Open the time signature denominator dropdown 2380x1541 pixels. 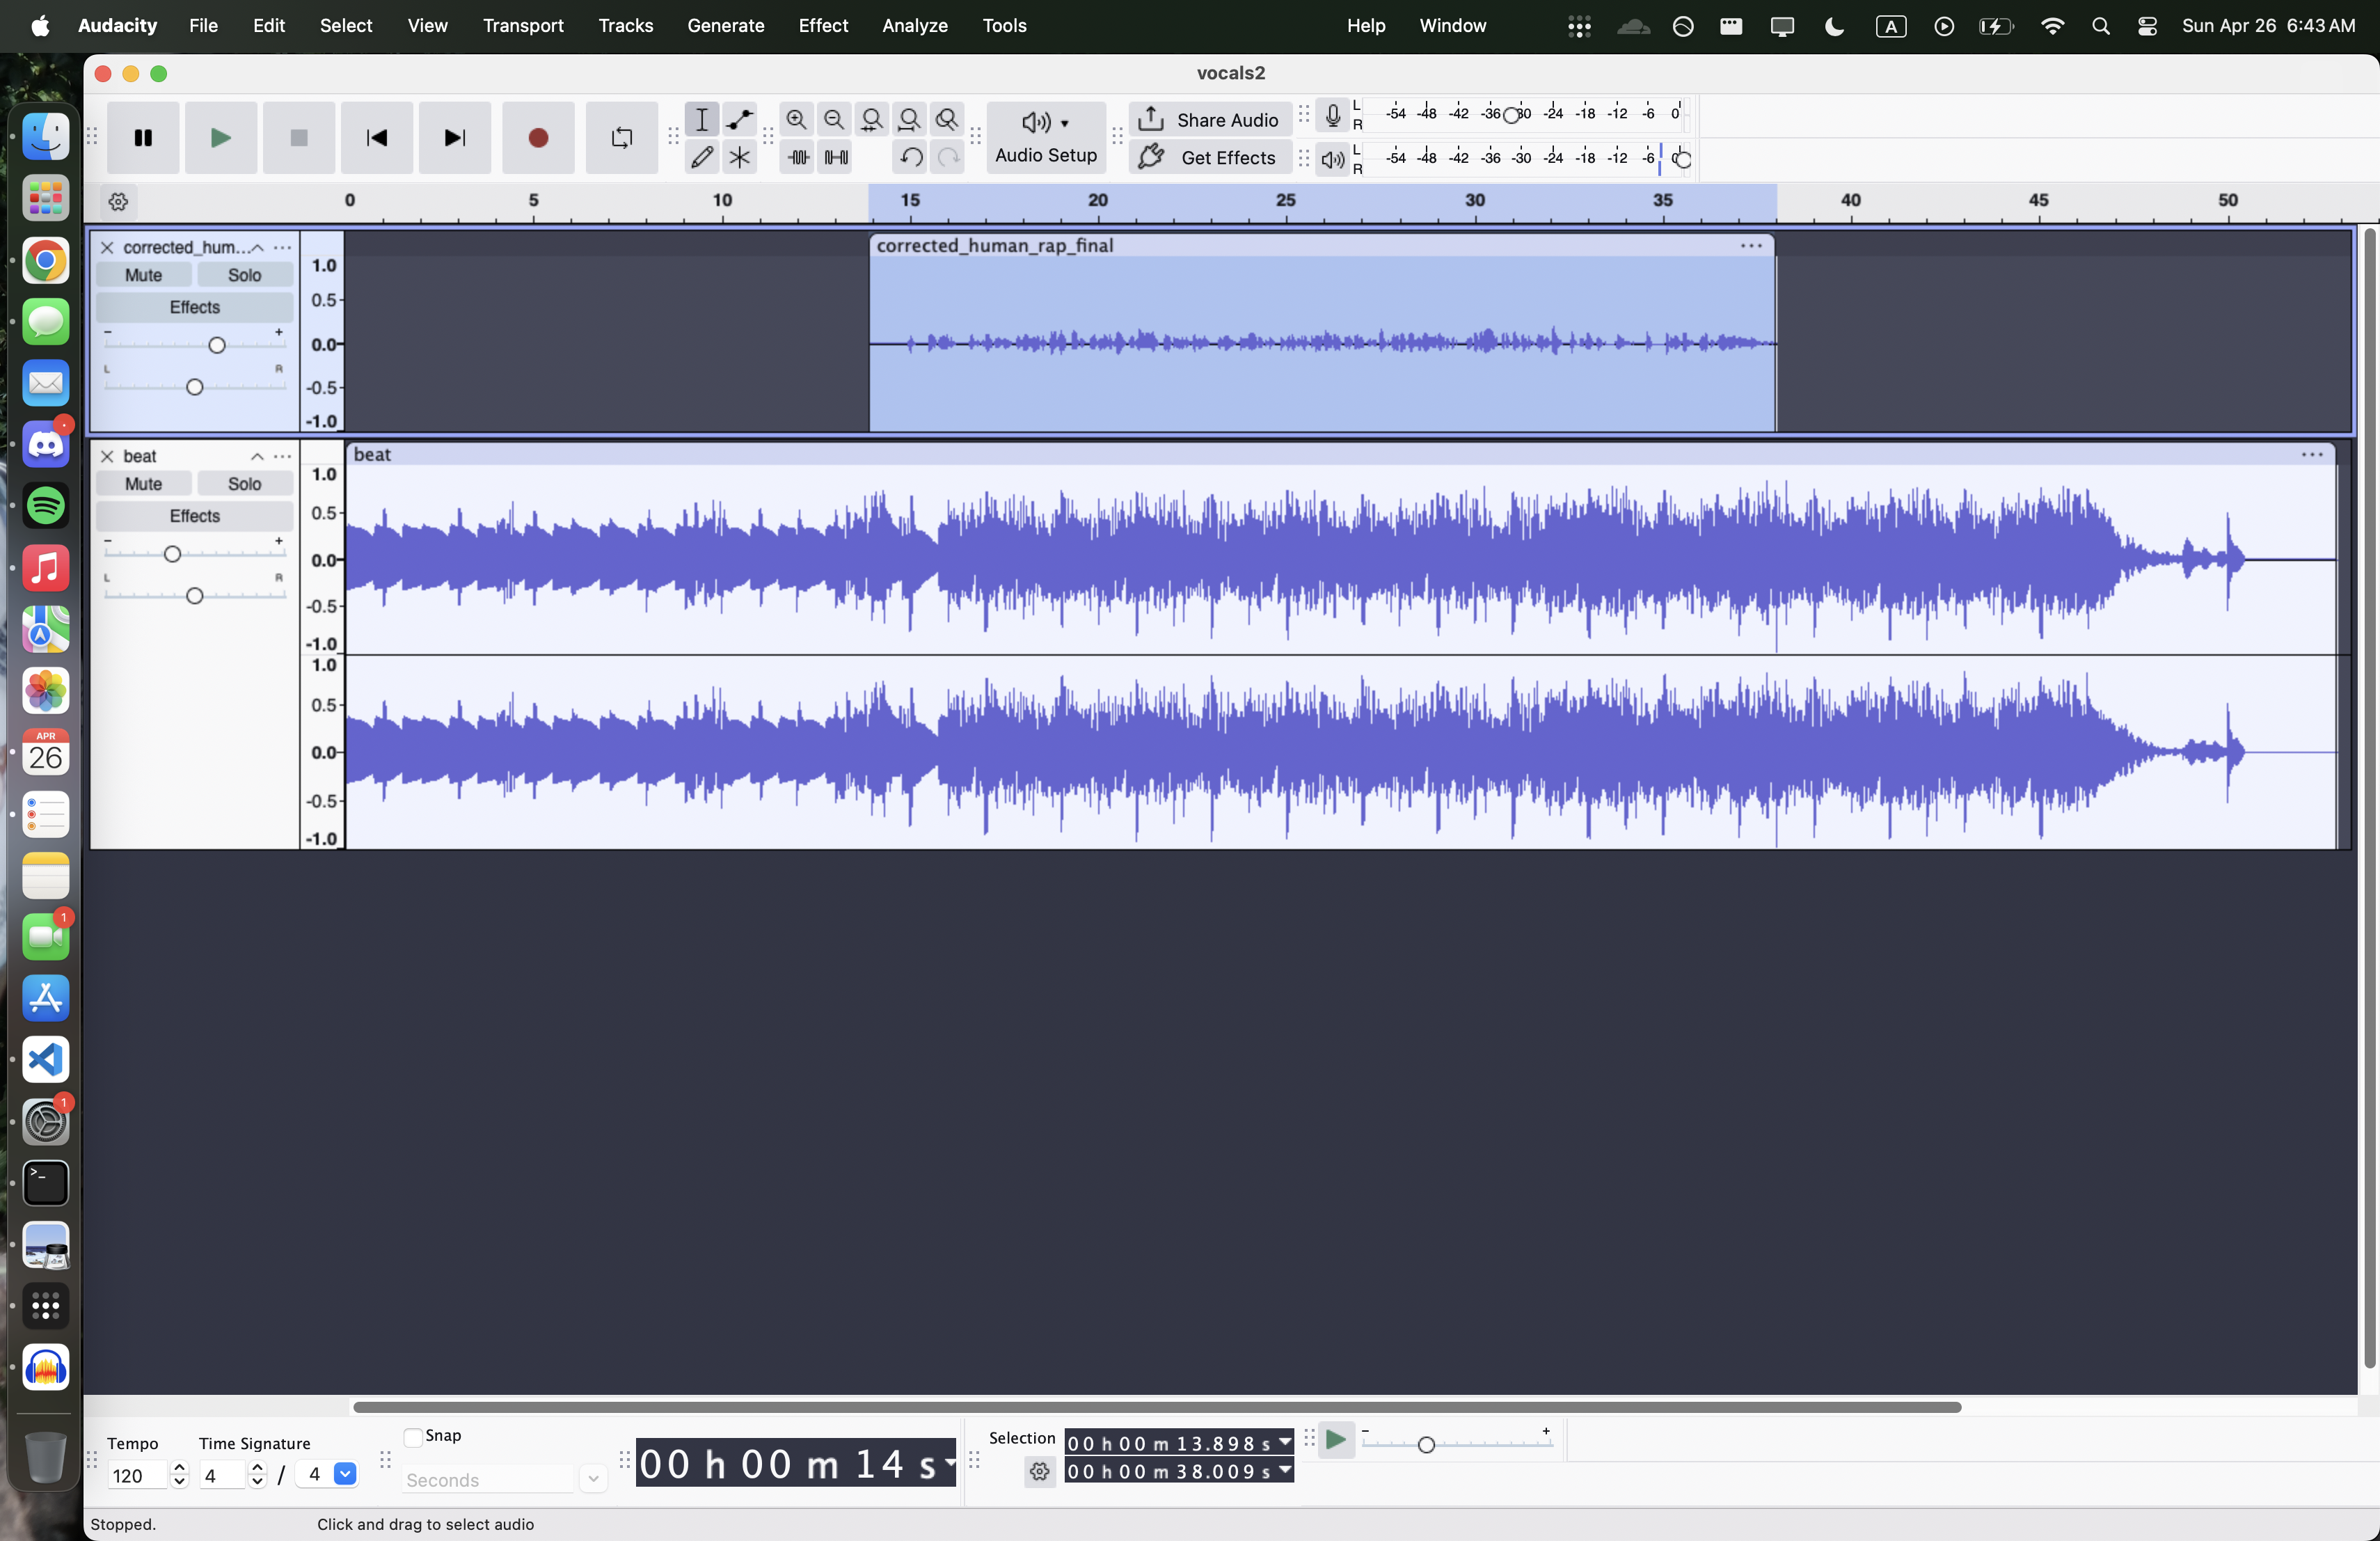tap(344, 1475)
